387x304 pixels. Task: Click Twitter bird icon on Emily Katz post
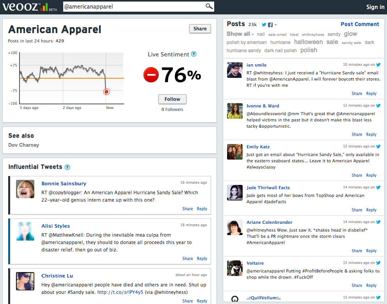click(x=378, y=146)
